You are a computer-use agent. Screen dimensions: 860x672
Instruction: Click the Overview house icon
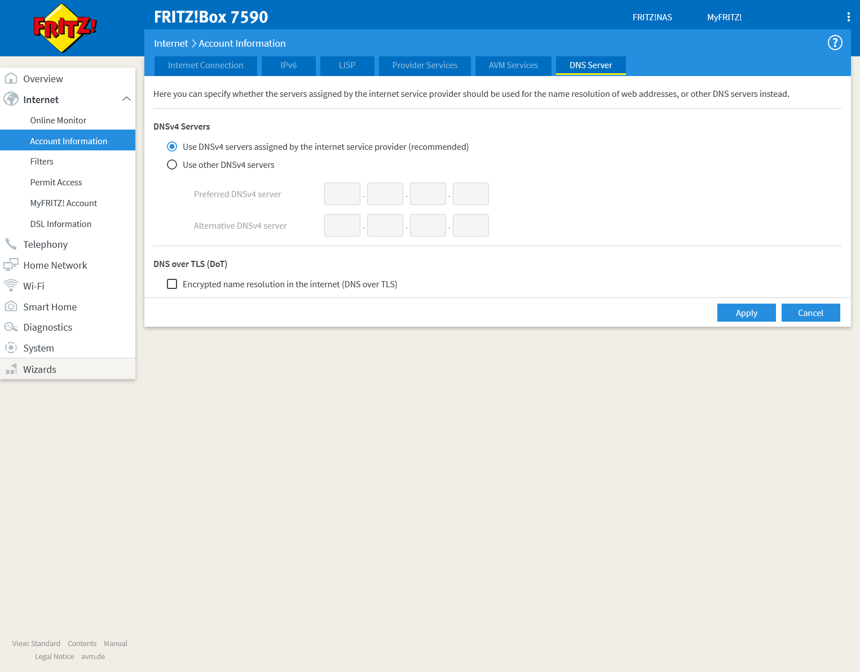11,78
